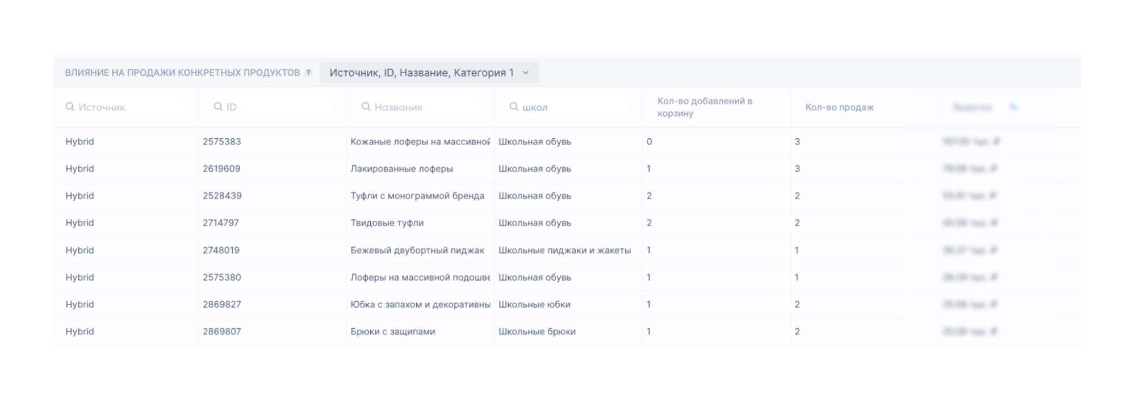Click the search icon in Название filter
This screenshot has height=398, width=1135.
[x=366, y=107]
